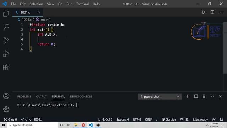Click the Windows taskbar search box
The image size is (227, 128).
click(33, 125)
